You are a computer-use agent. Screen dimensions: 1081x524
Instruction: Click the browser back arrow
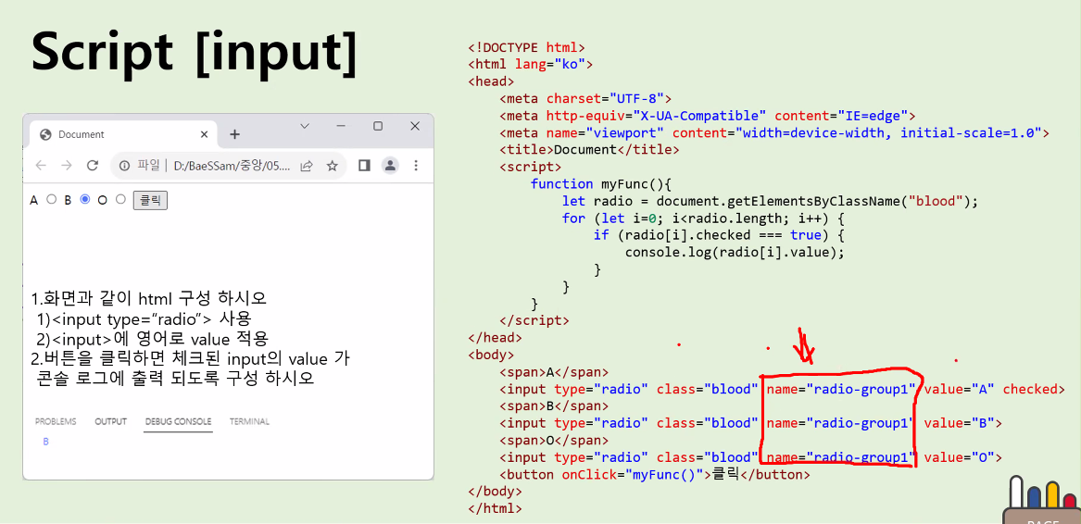tap(41, 166)
